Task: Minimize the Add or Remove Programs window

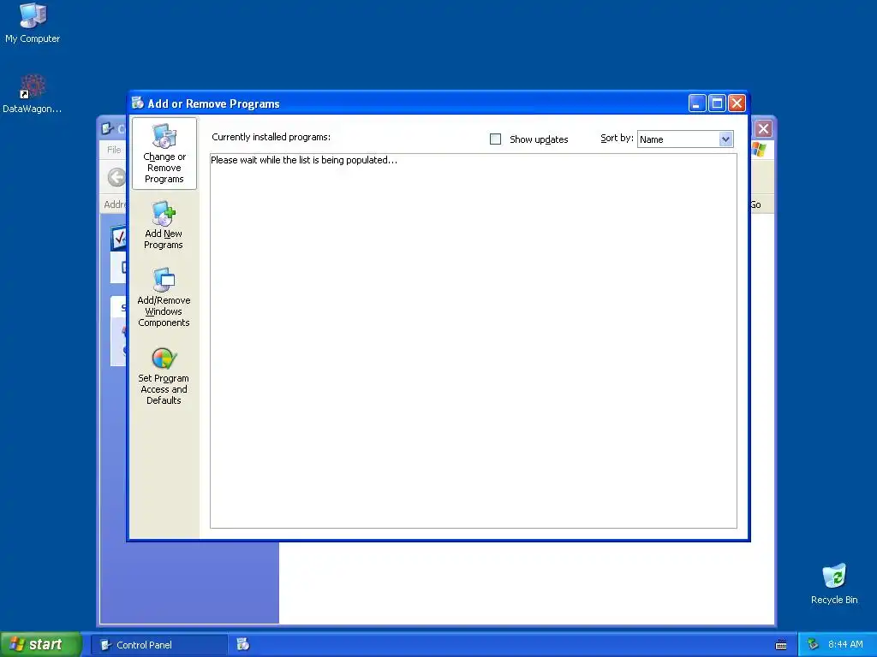Action: coord(697,104)
